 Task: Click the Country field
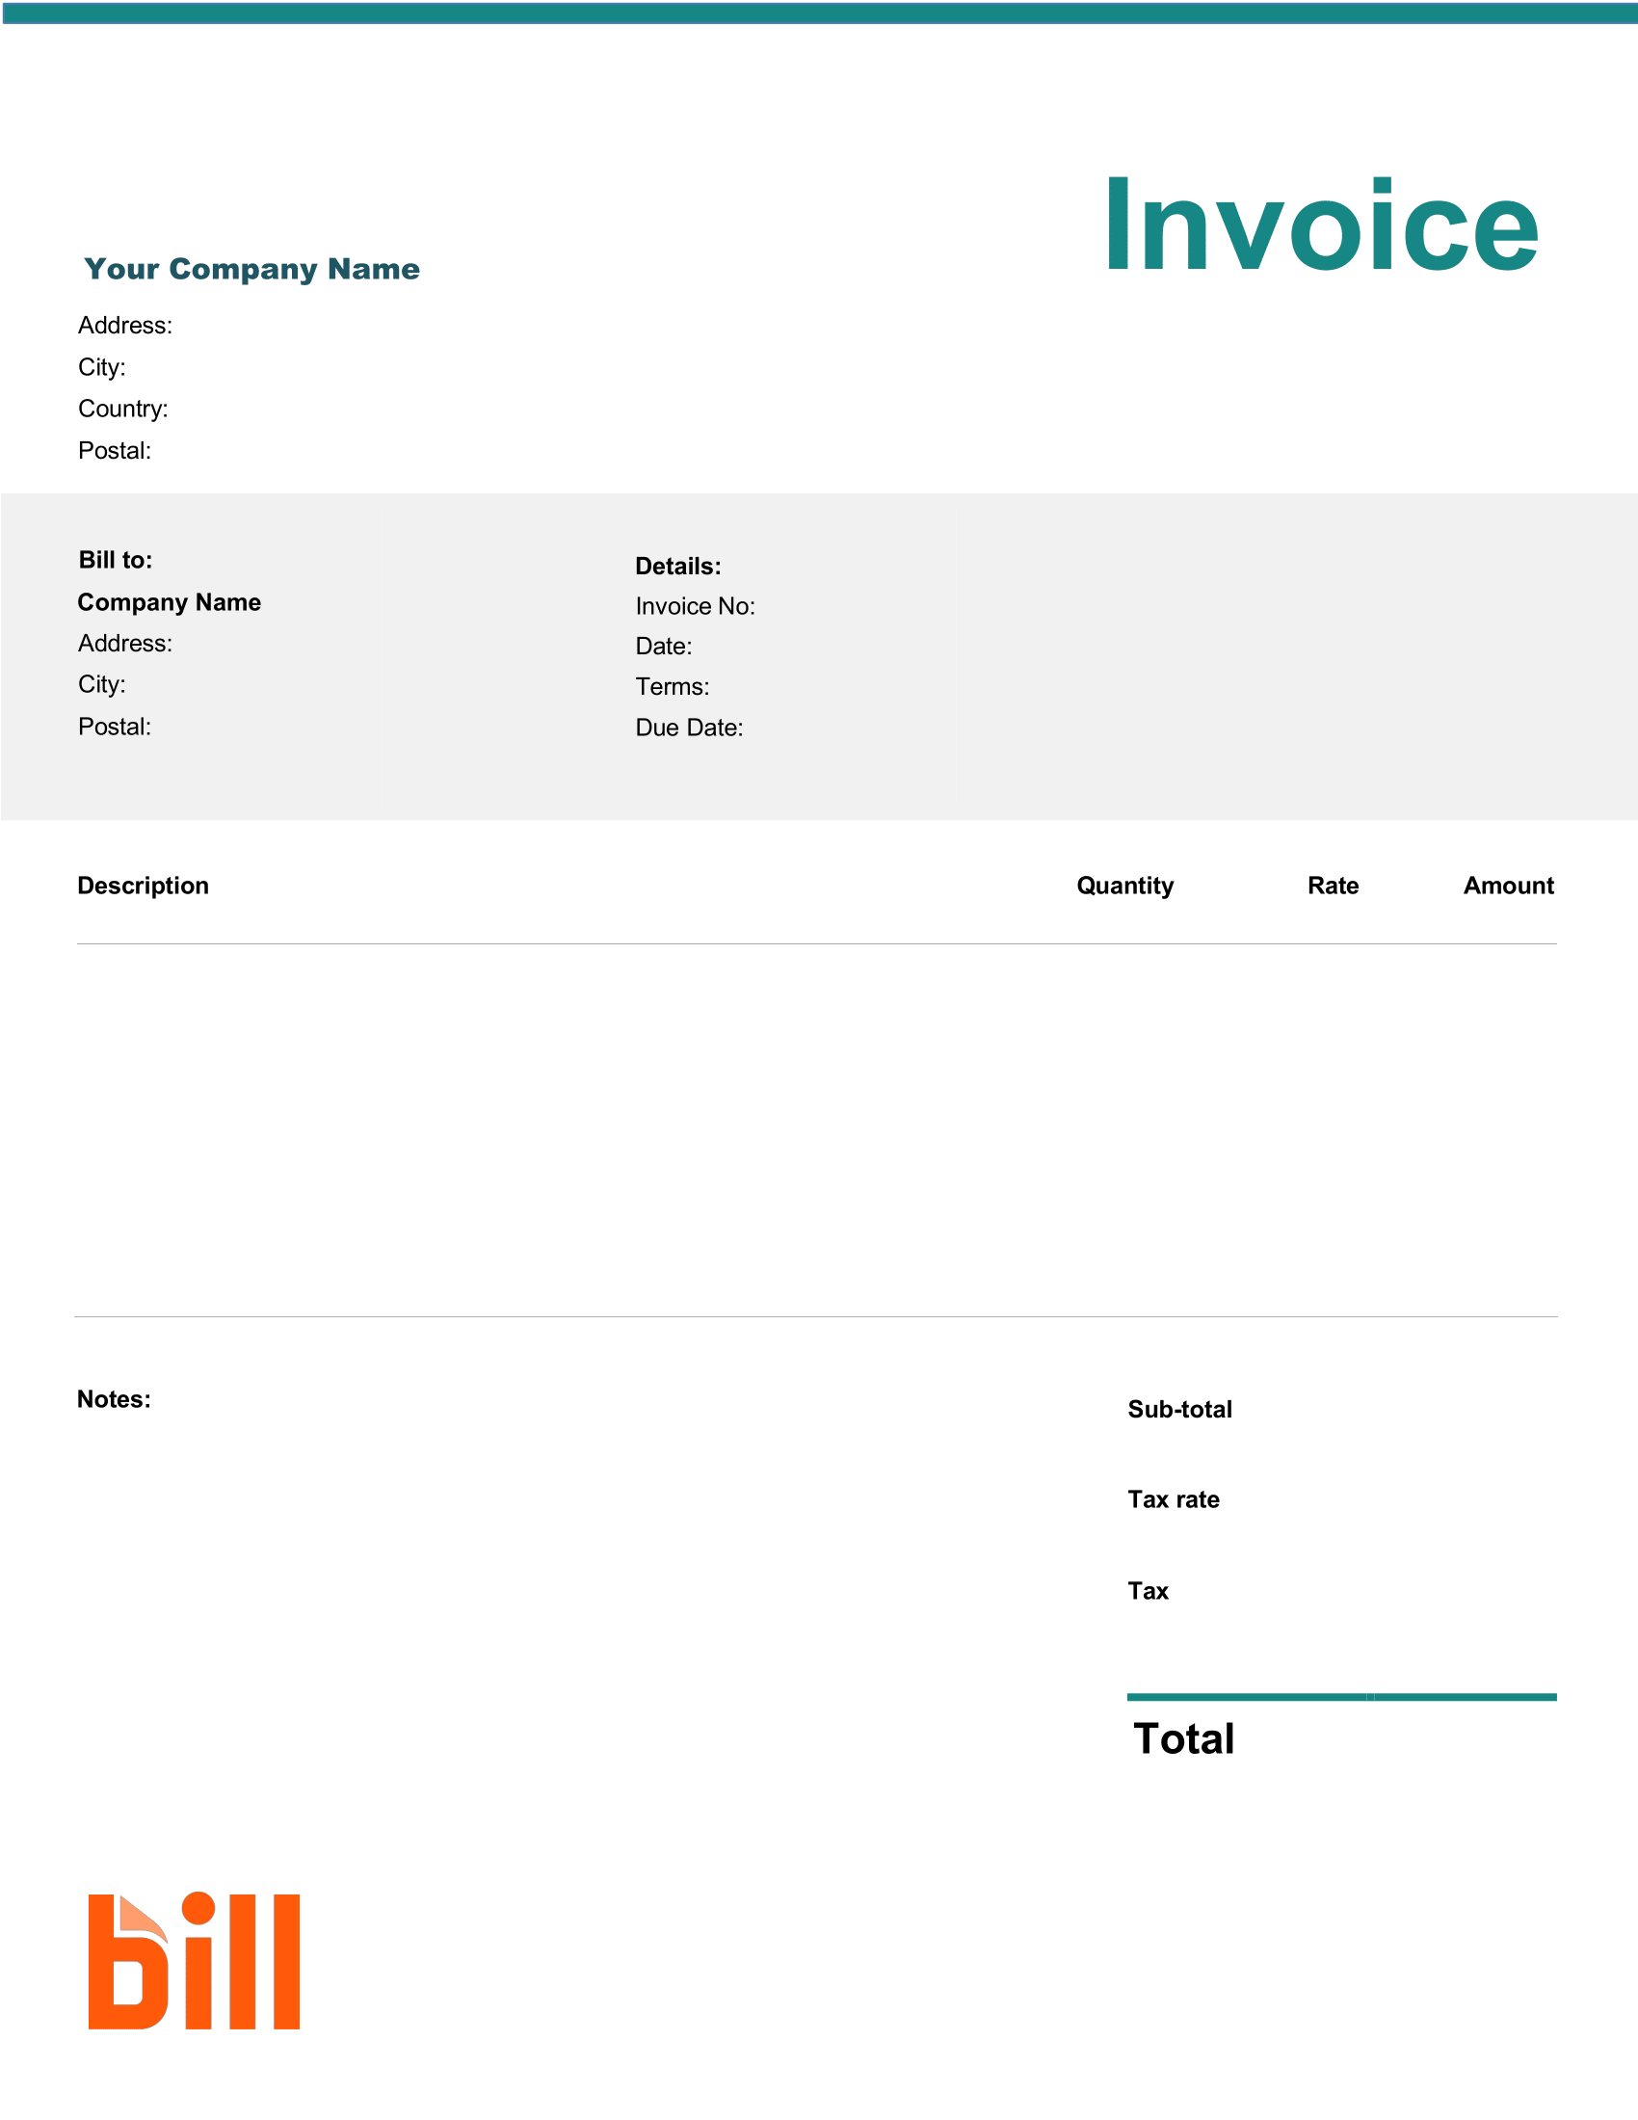122,409
